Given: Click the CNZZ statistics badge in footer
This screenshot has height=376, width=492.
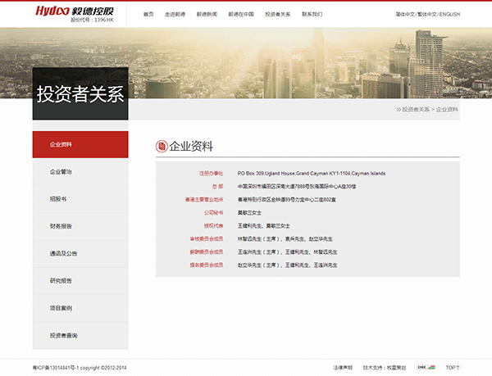Looking at the screenshot, I should tap(421, 367).
